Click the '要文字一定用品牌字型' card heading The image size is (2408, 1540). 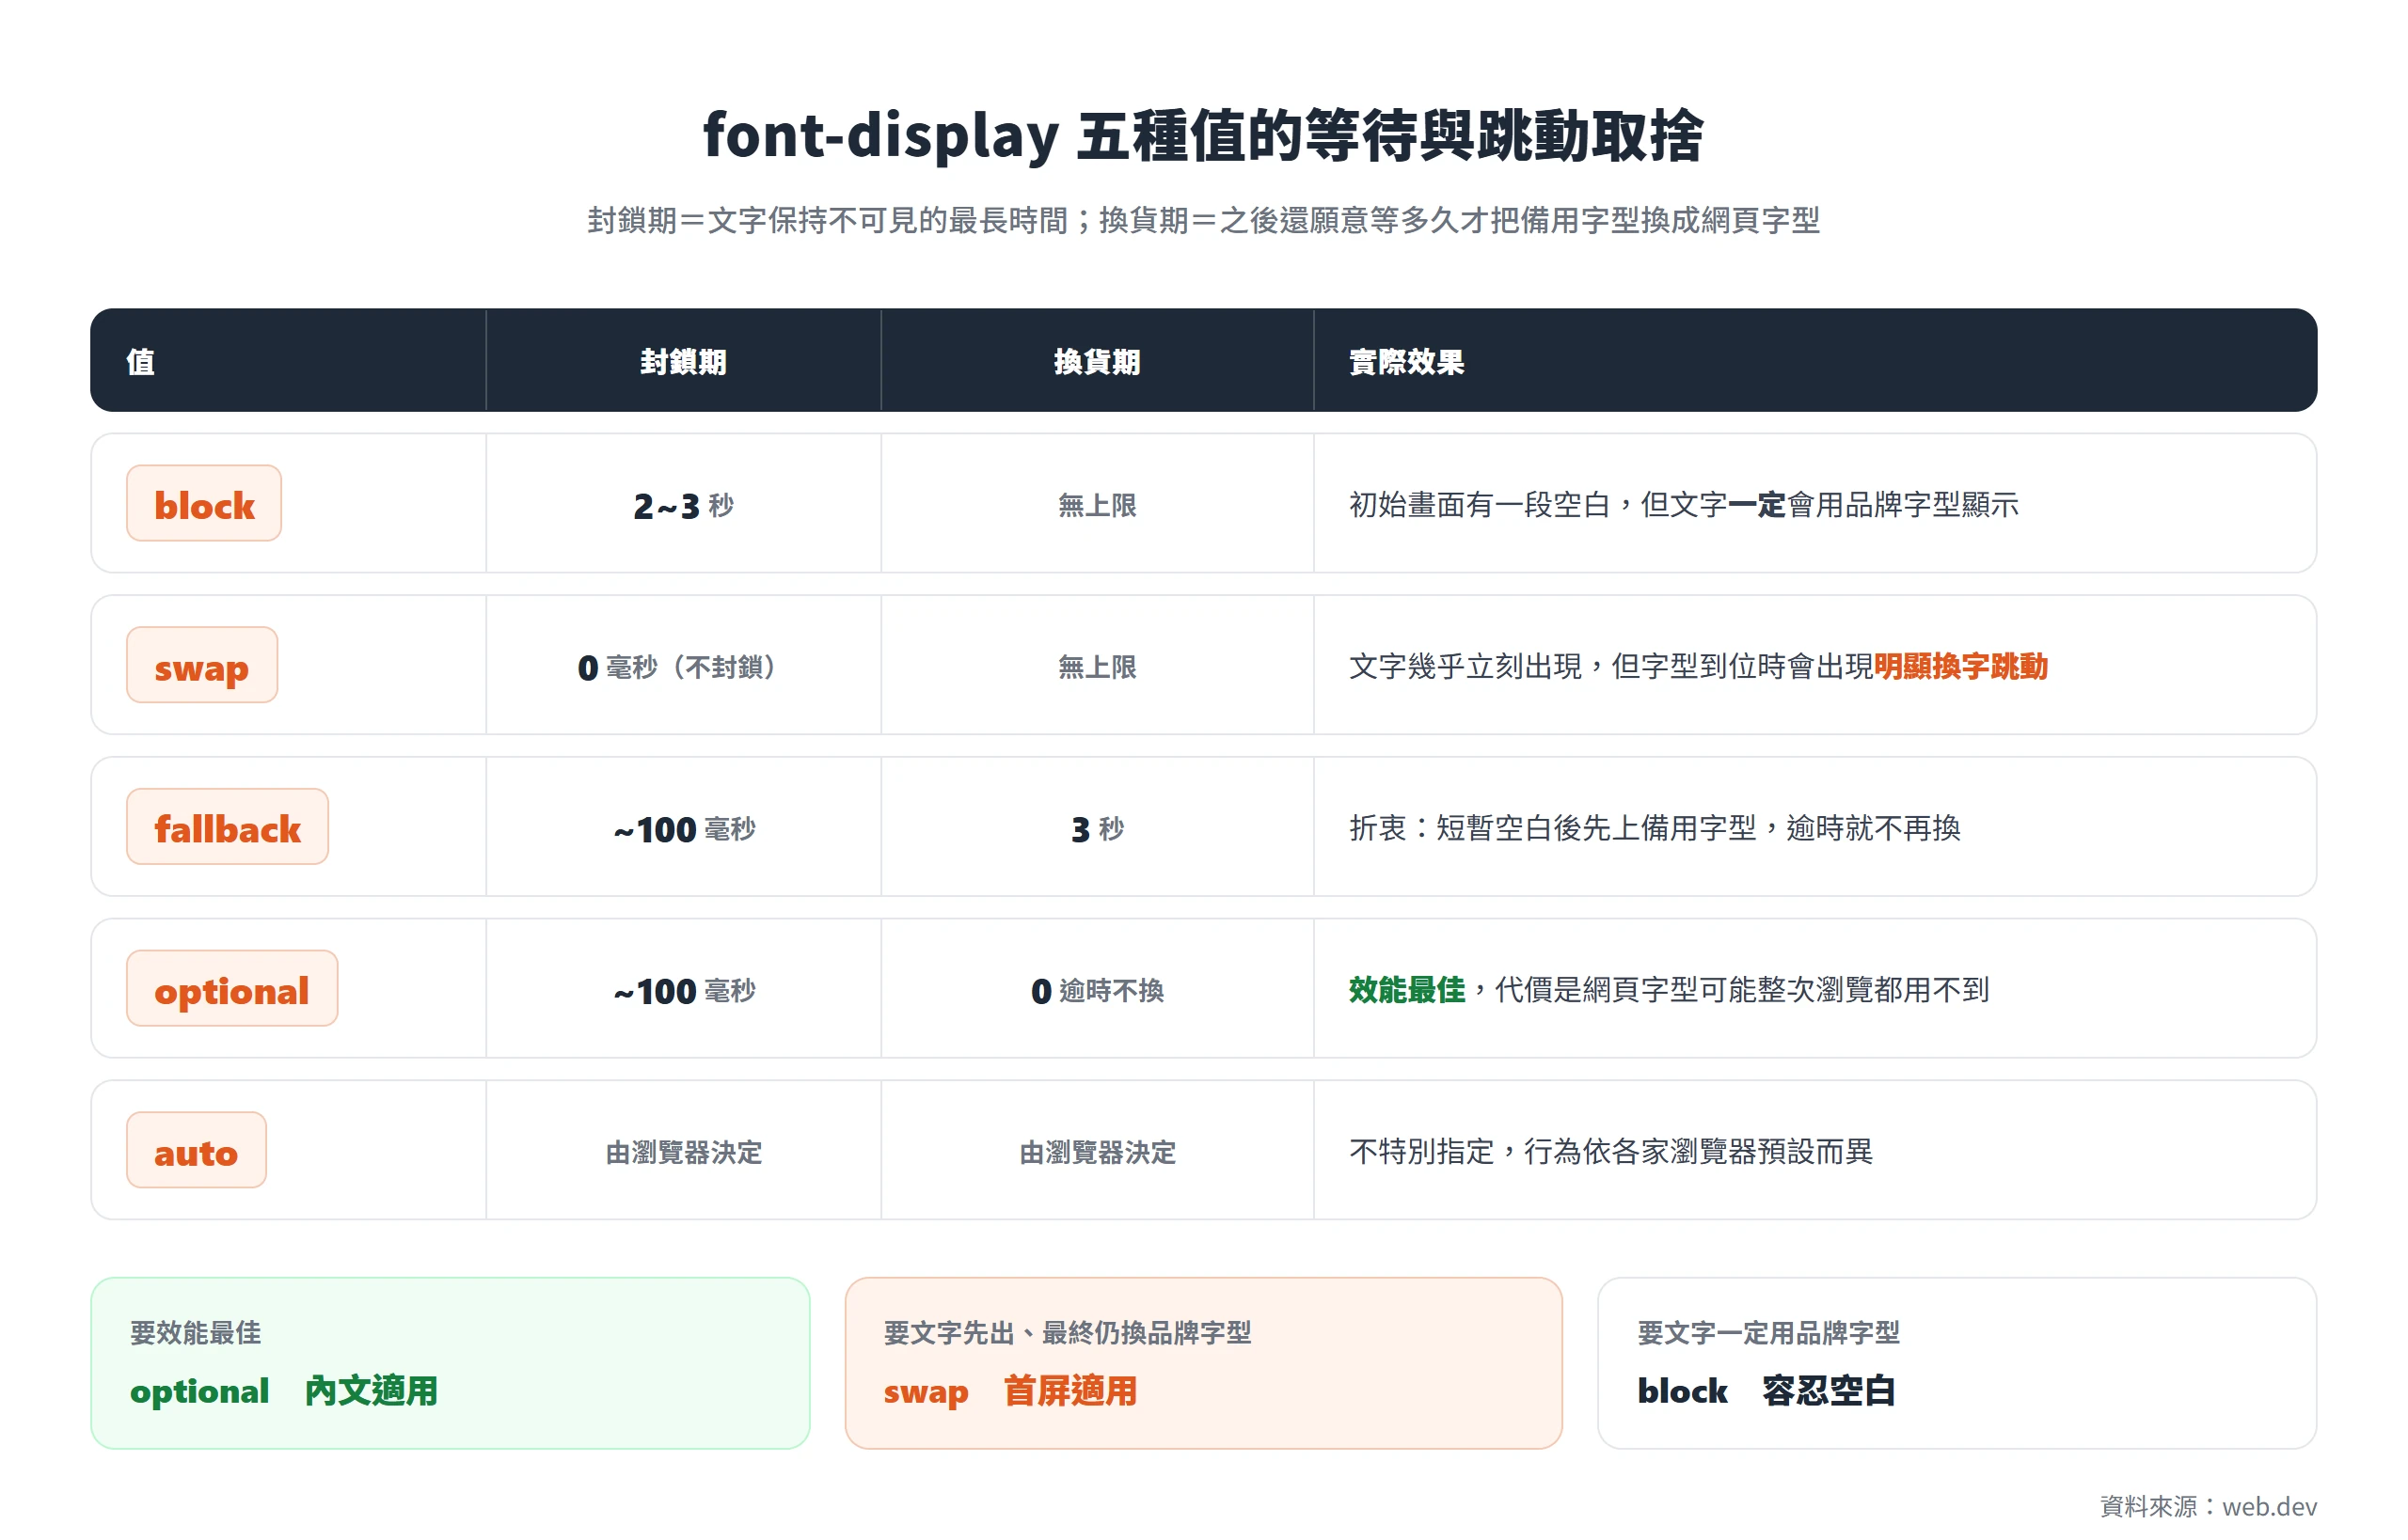(x=1767, y=1333)
